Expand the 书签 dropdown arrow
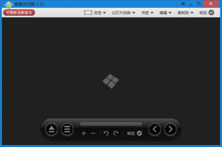This screenshot has height=147, width=222. [152, 13]
